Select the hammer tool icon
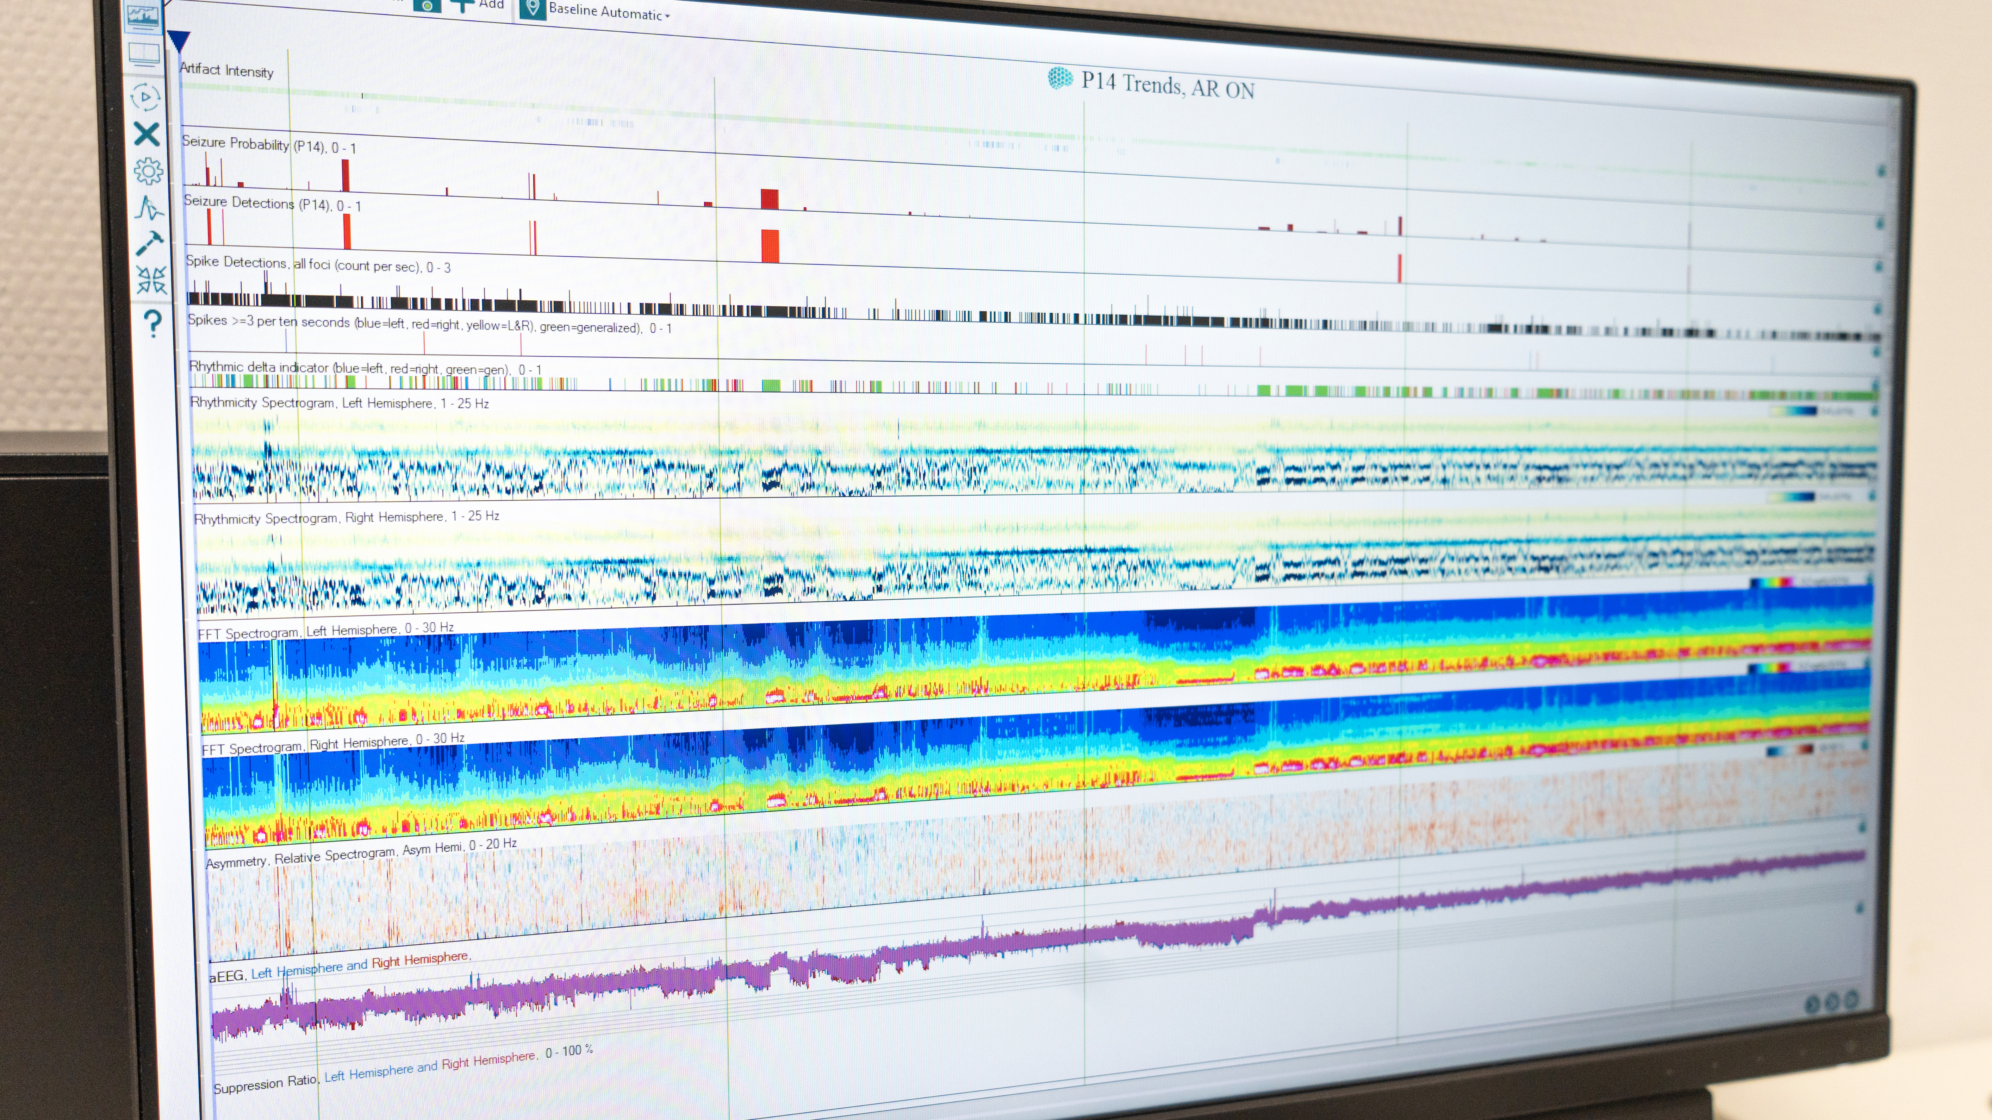The height and width of the screenshot is (1120, 1992). pos(149,244)
